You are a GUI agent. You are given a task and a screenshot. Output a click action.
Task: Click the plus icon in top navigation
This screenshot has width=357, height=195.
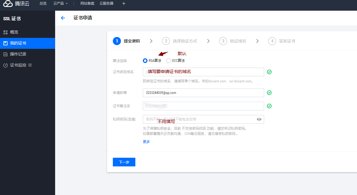(124, 3)
